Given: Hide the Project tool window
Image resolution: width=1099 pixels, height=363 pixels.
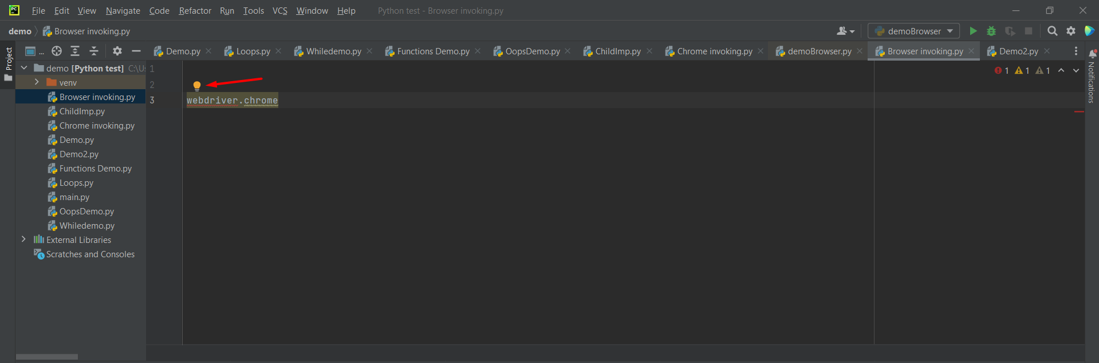Looking at the screenshot, I should (x=136, y=51).
